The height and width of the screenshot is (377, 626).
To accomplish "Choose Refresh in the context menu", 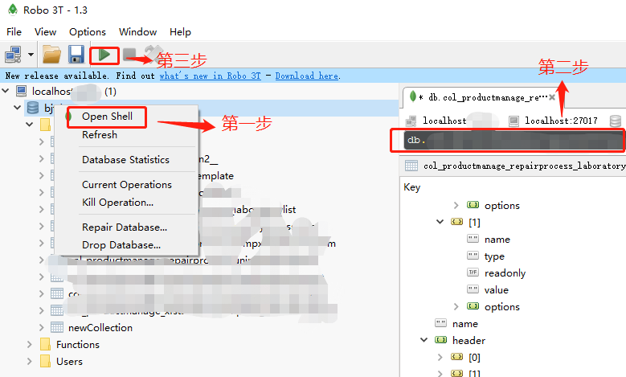I will pyautogui.click(x=100, y=135).
